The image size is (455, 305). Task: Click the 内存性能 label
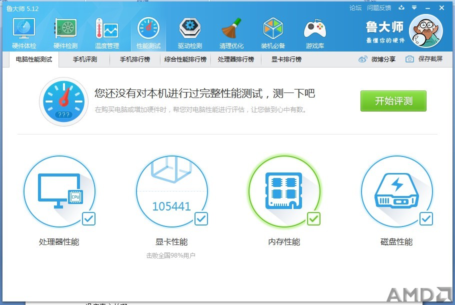point(284,241)
